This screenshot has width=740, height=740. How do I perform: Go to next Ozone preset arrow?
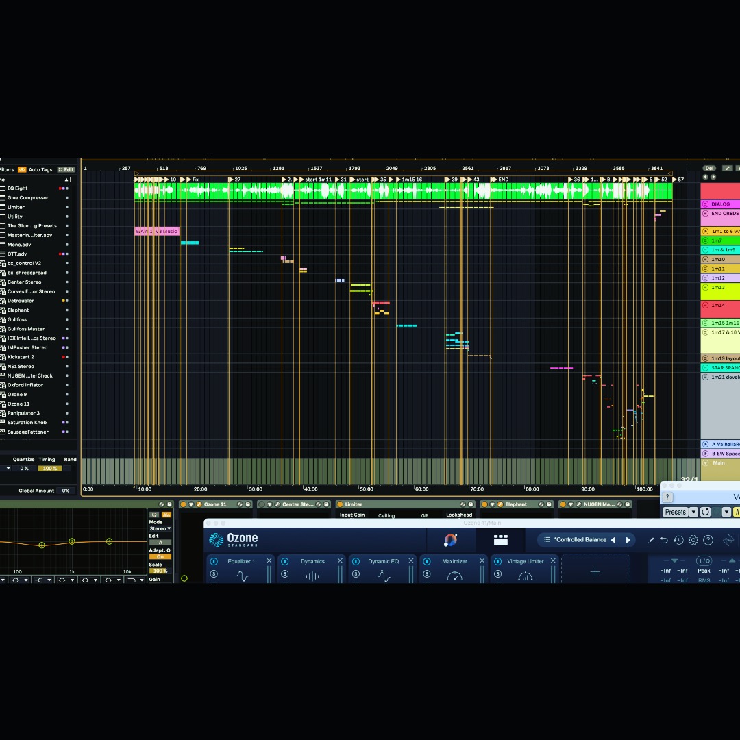(628, 540)
